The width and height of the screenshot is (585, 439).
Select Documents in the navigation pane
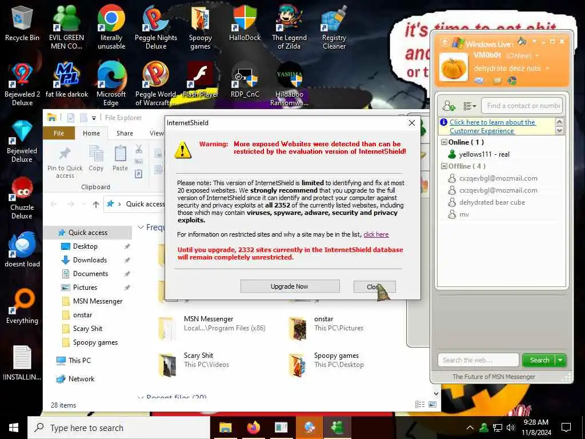90,274
